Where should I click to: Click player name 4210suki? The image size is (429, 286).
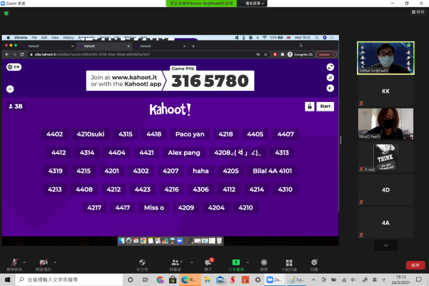pos(90,134)
